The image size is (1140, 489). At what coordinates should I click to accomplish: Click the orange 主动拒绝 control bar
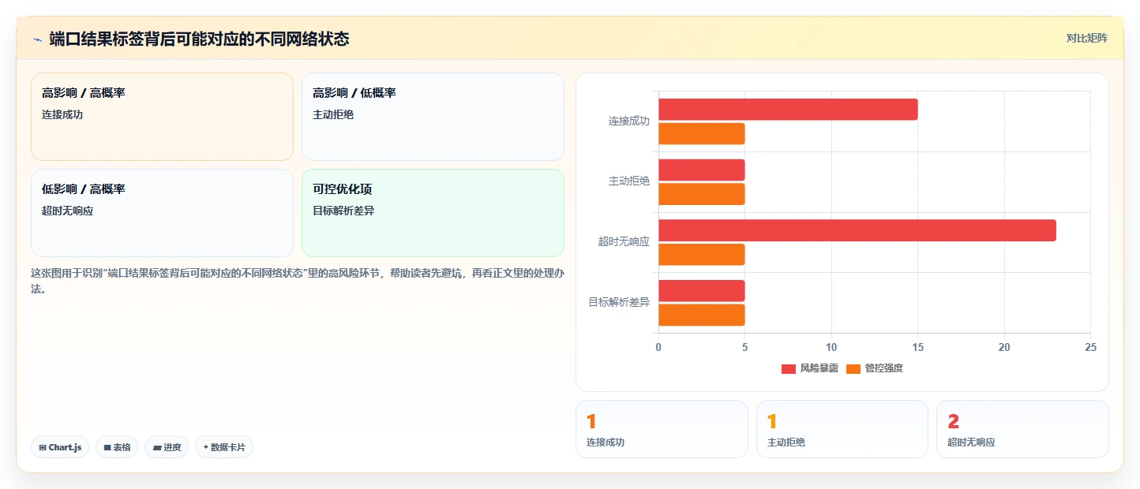click(x=702, y=194)
